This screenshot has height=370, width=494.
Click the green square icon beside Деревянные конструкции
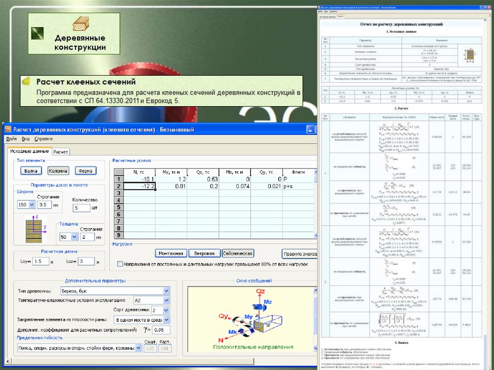38,33
